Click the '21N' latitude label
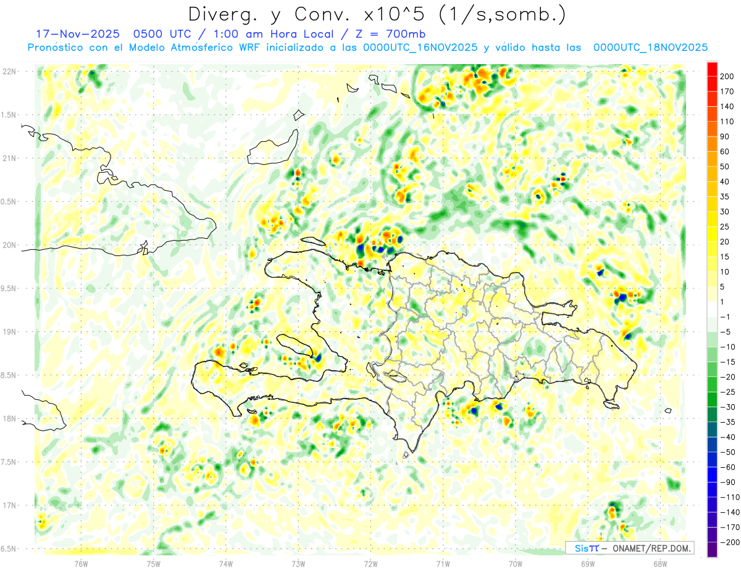 point(9,158)
